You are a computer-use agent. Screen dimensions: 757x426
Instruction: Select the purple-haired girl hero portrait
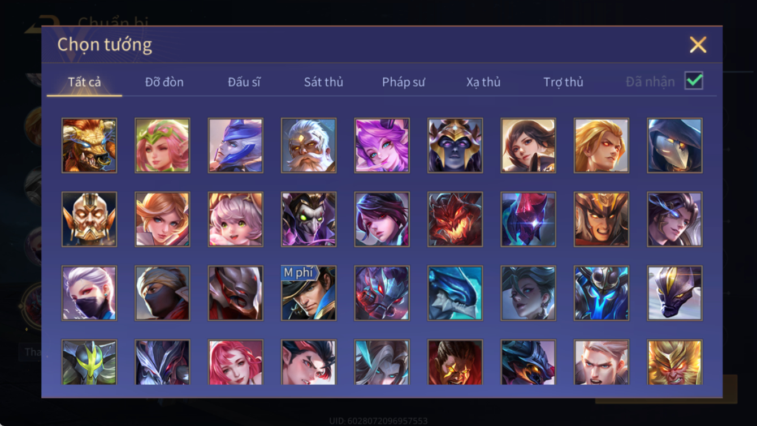click(382, 145)
